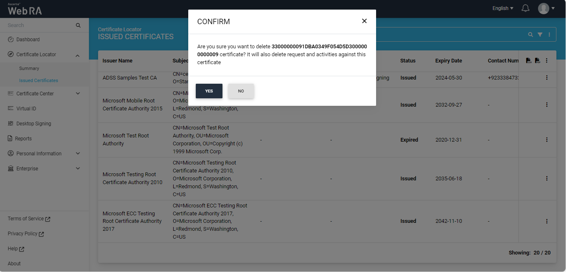Click the Dashboard gauge icon
This screenshot has height=272, width=566.
tap(11, 40)
